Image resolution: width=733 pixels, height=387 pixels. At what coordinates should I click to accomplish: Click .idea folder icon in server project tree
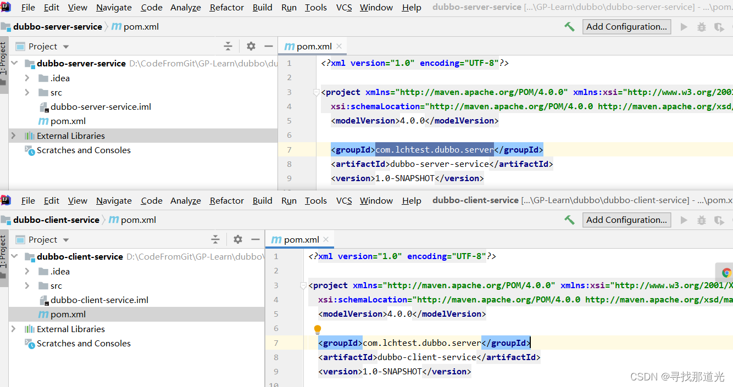(x=43, y=78)
